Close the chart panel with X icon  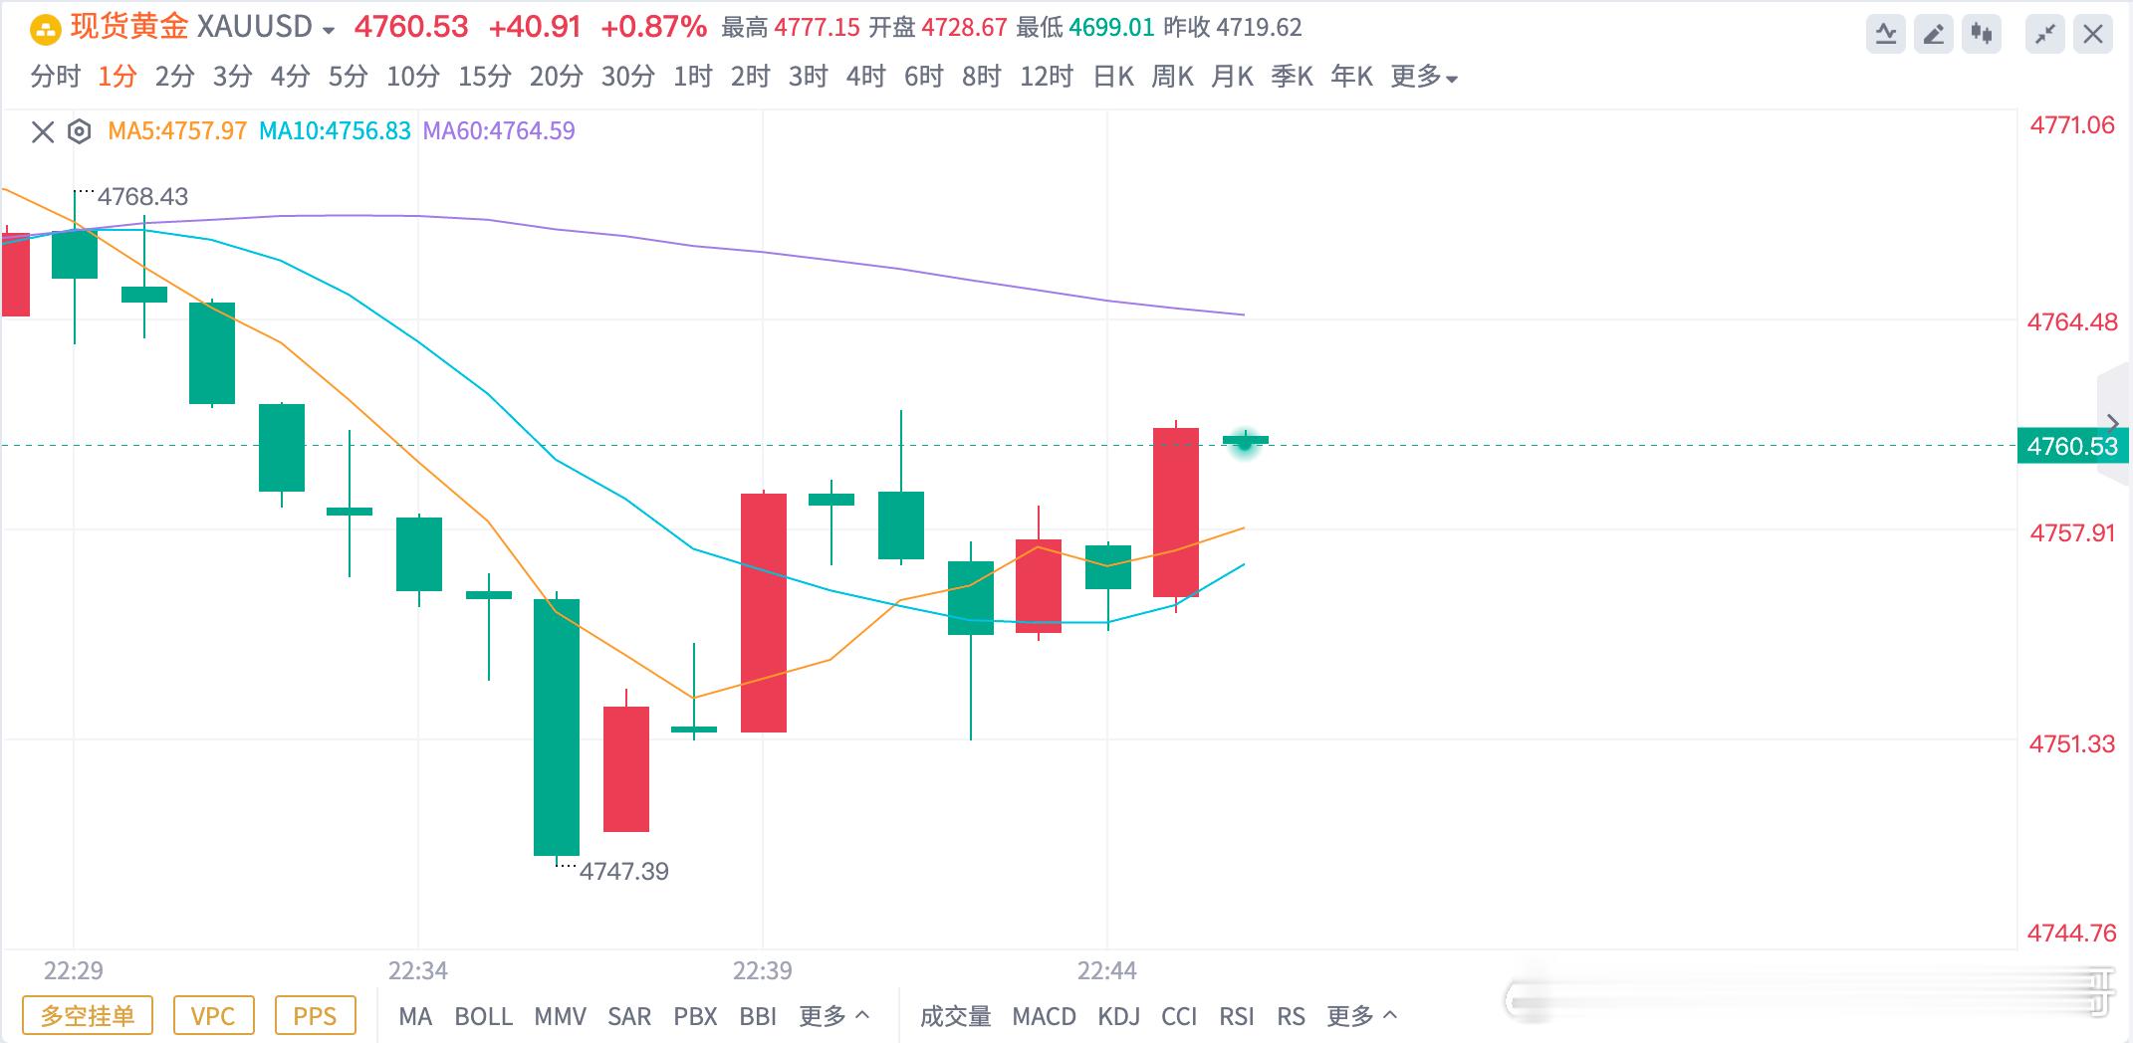pyautogui.click(x=2093, y=33)
